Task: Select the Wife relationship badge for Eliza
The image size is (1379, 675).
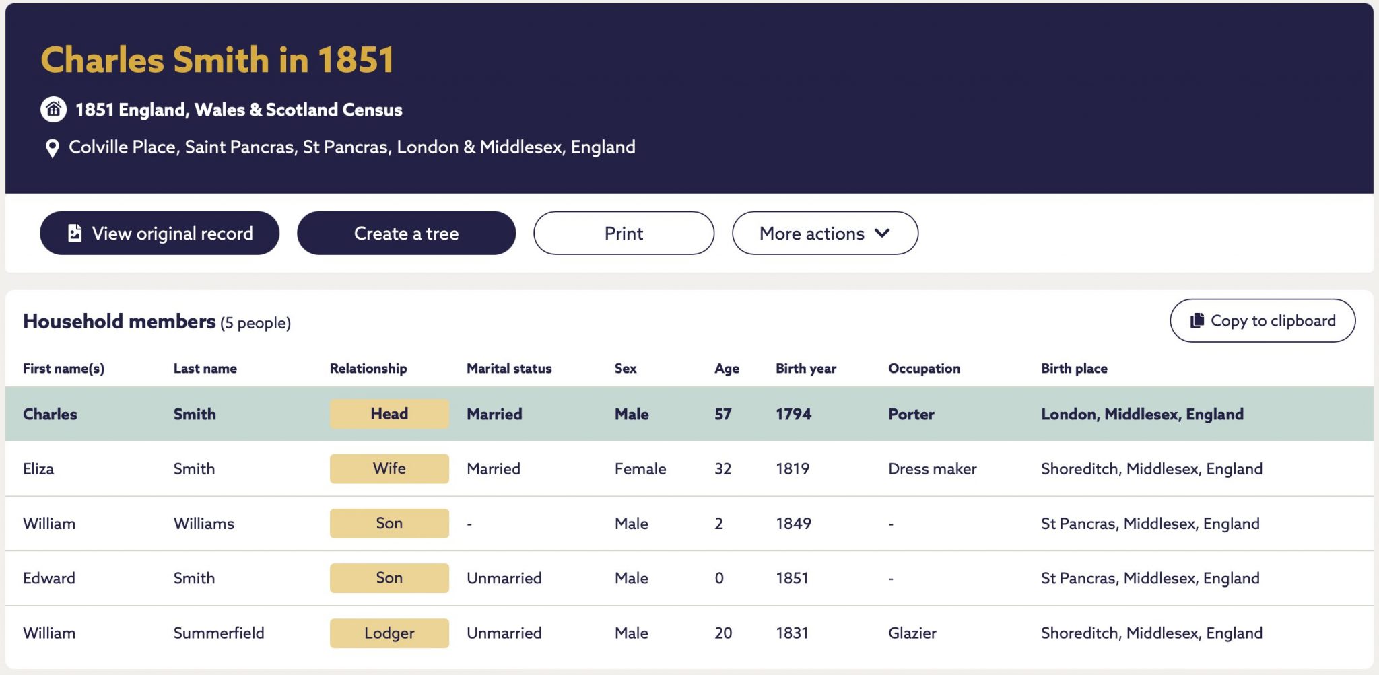Action: pyautogui.click(x=389, y=468)
